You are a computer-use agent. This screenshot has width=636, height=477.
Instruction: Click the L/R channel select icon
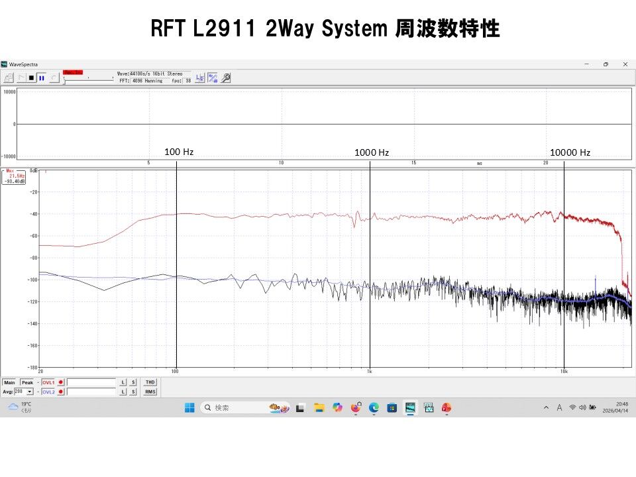[x=200, y=78]
